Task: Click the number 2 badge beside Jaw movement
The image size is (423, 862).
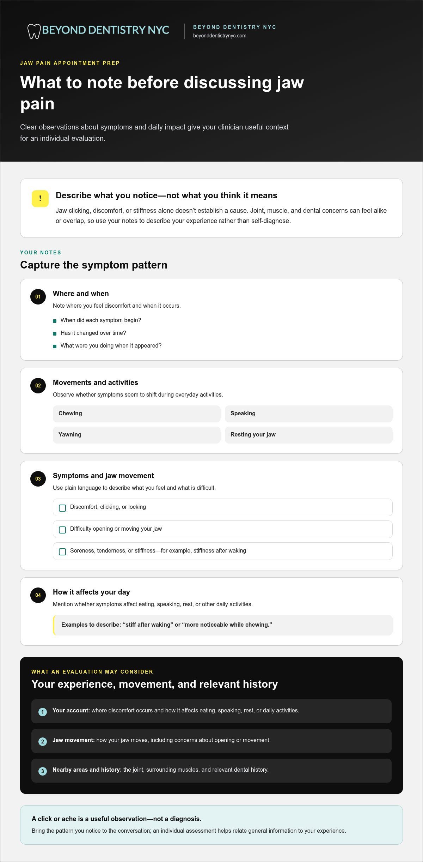Action: 43,742
